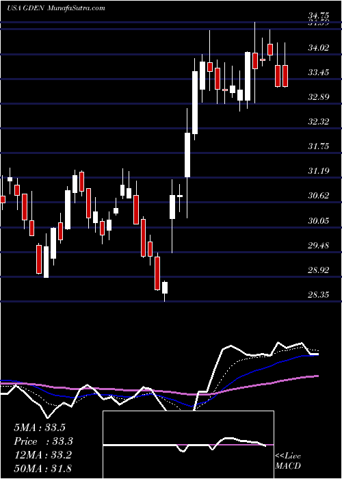Viewport: 342px width, 479px height.
Task: Click the '12MA : 33.2' readout
Action: click(x=42, y=455)
